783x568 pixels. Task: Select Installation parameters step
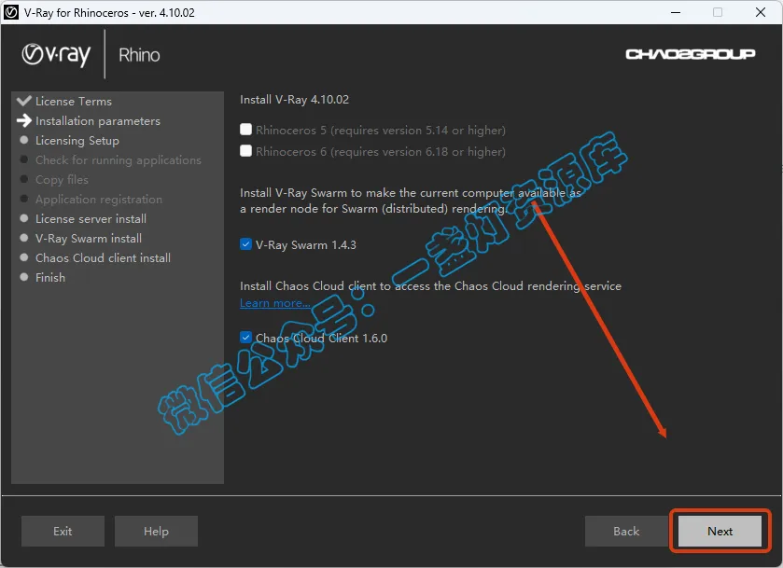[98, 121]
